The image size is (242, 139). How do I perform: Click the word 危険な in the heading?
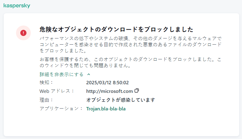pyautogui.click(x=49, y=30)
